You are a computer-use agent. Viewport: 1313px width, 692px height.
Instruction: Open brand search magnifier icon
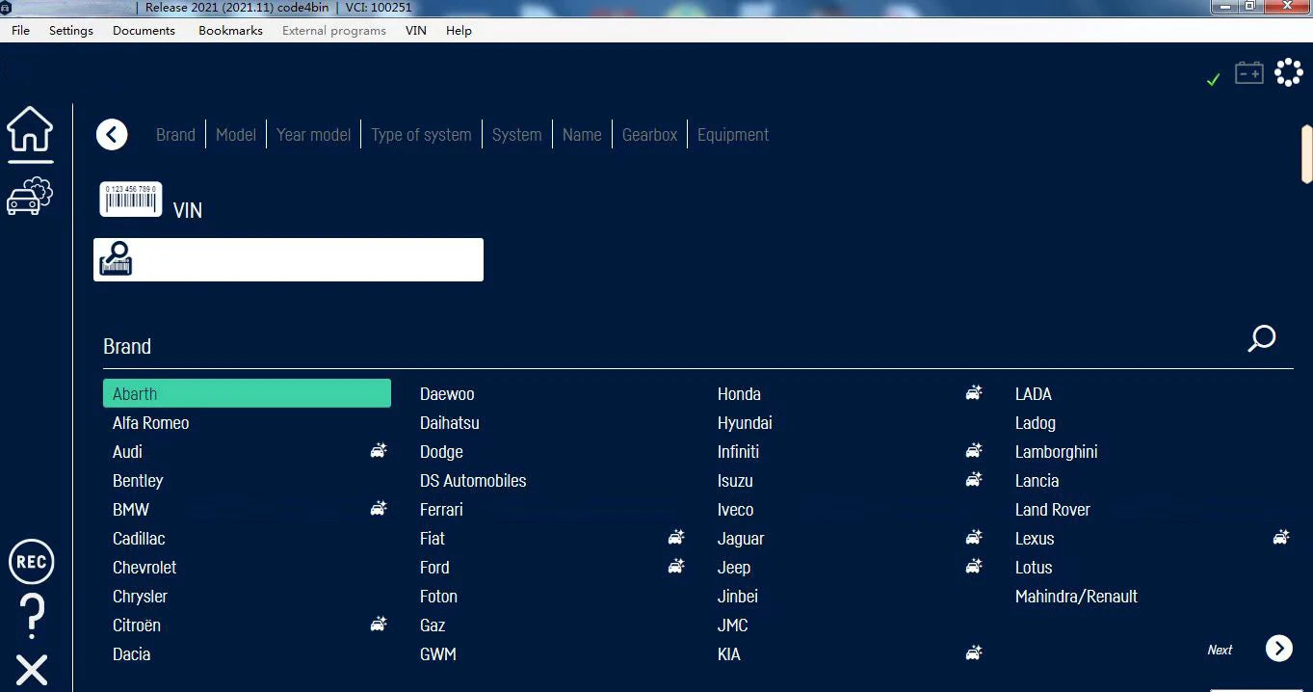point(1261,338)
